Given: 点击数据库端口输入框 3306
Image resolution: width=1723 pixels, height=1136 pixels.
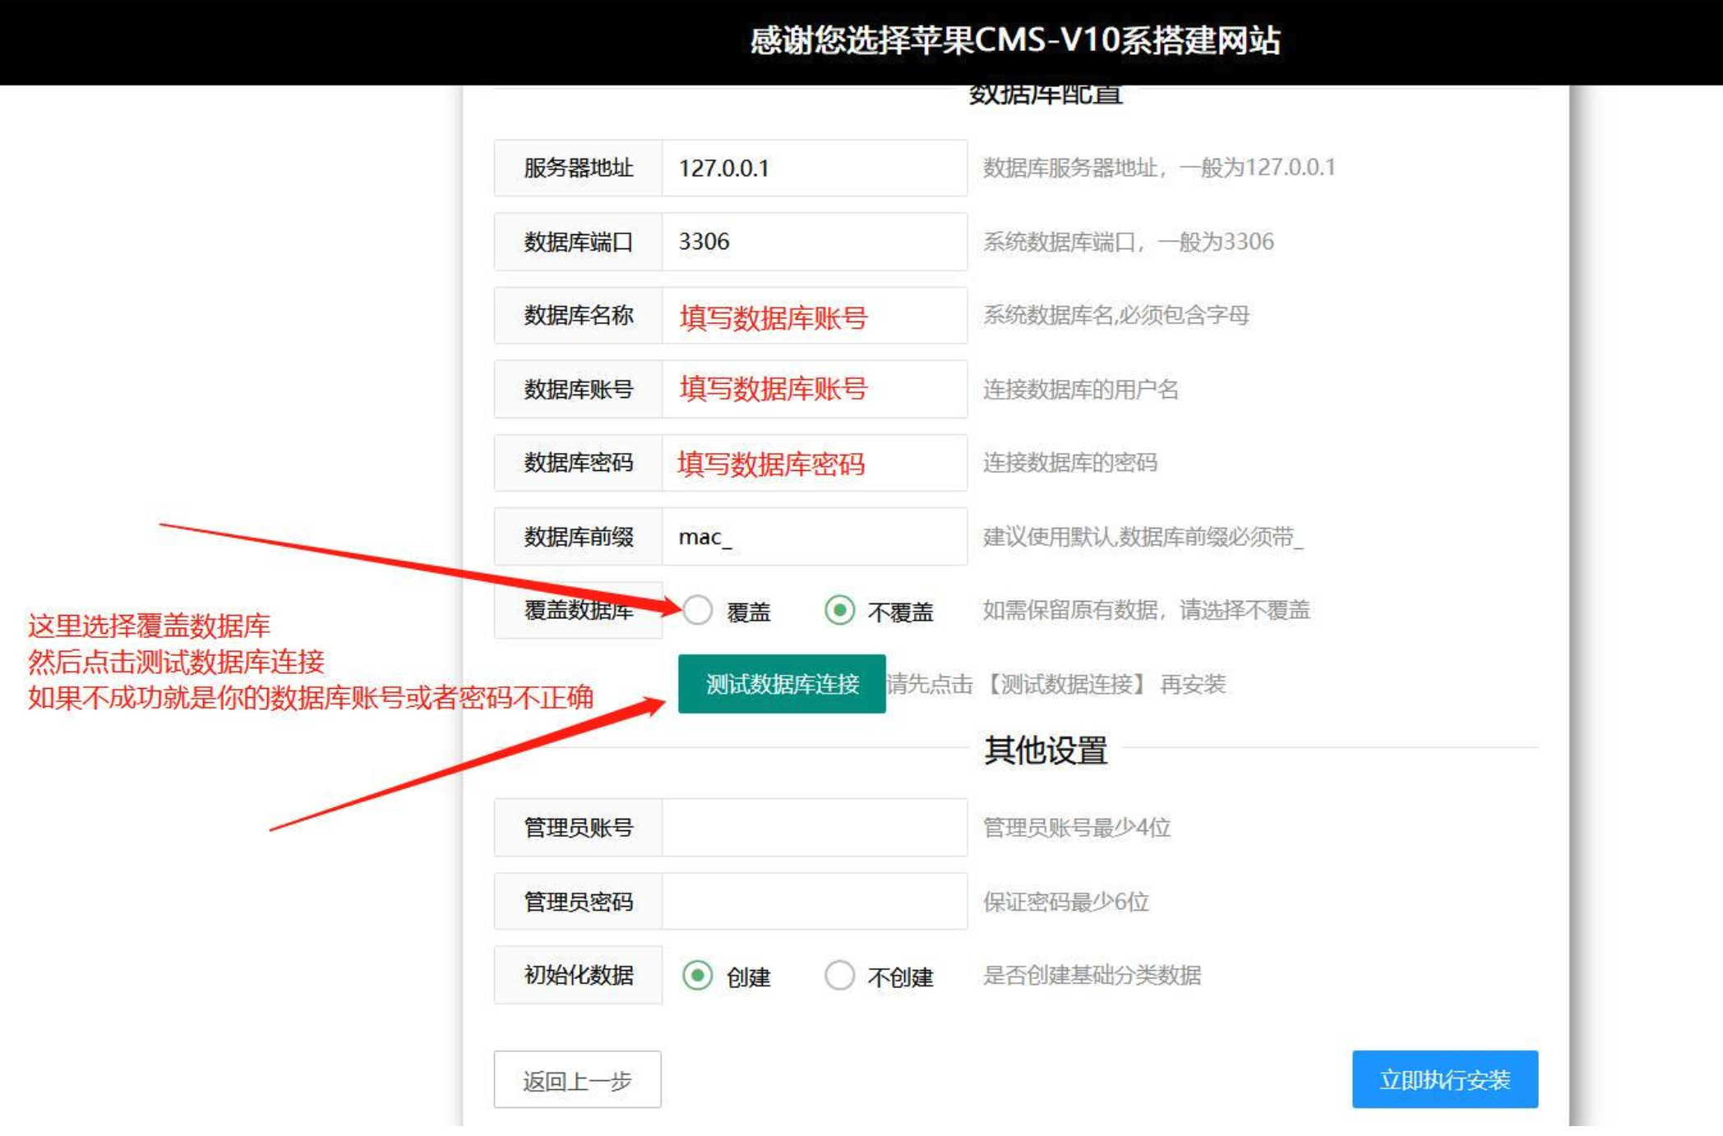Looking at the screenshot, I should 814,242.
